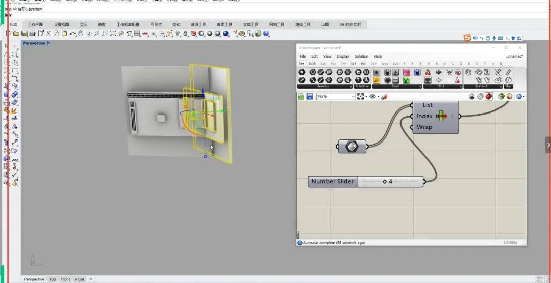Click the red car Named Views icon

(x=145, y=34)
